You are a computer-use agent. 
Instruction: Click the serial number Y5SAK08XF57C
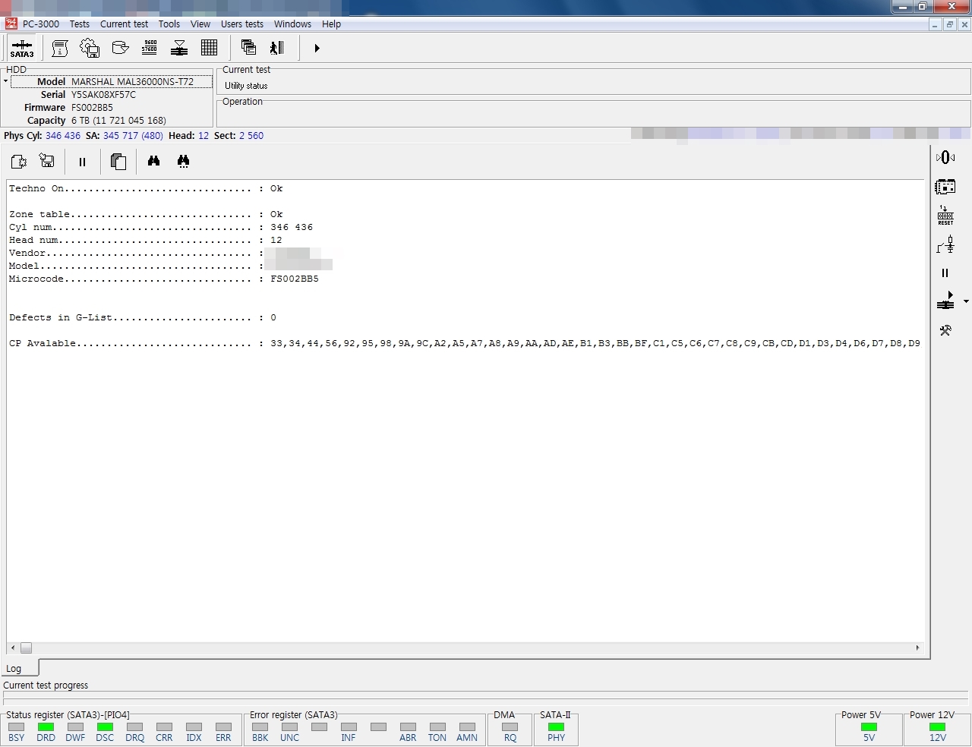pyautogui.click(x=104, y=95)
